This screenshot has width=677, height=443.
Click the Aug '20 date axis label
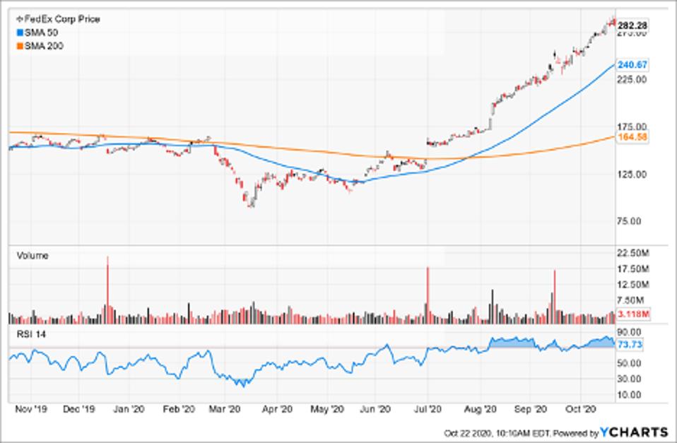[x=480, y=409]
